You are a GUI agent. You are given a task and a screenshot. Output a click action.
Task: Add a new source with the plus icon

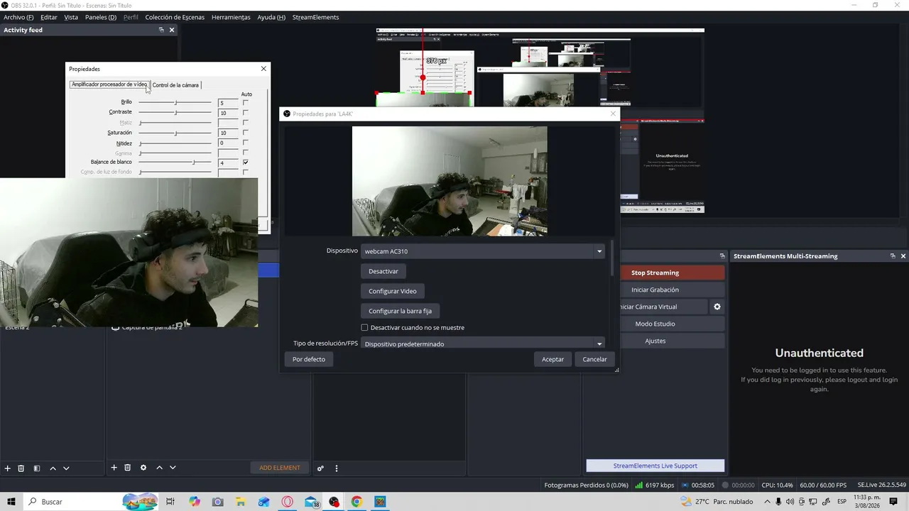click(x=114, y=468)
